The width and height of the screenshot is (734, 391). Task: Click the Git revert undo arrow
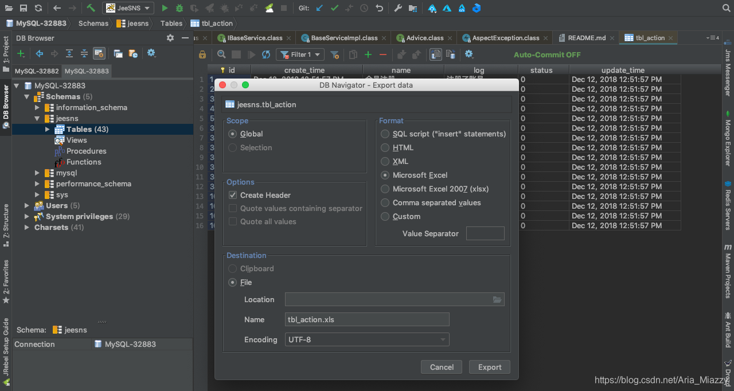coord(379,8)
